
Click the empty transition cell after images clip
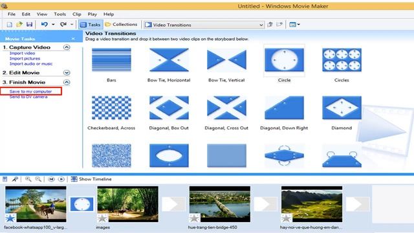(173, 205)
